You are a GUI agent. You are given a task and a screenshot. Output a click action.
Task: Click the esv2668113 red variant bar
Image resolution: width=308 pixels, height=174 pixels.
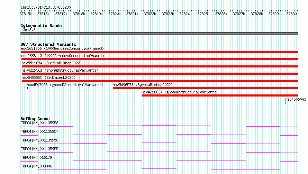click(160, 59)
